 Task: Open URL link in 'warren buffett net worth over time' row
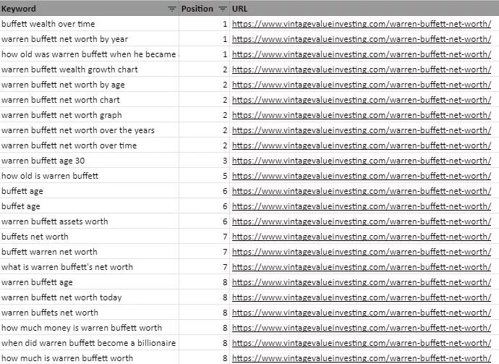pos(362,145)
